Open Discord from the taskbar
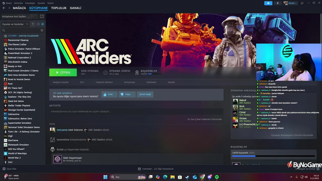The image size is (322, 181). (x=210, y=177)
